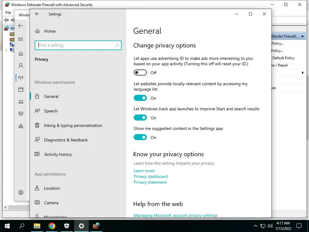309x232 pixels.
Task: Open the Windows Start menu
Action: (7, 226)
